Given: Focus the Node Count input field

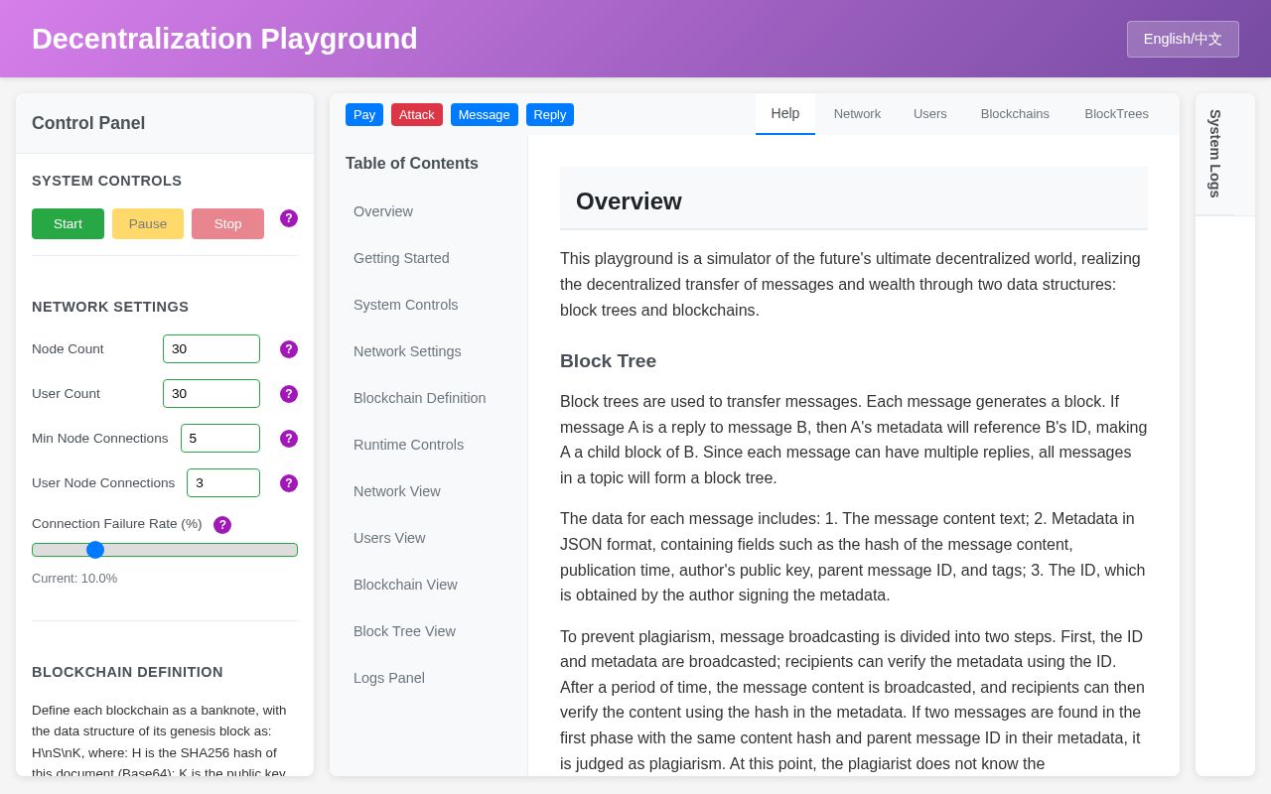Looking at the screenshot, I should (x=212, y=349).
